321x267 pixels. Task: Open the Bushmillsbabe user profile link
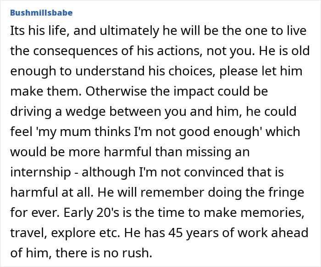pyautogui.click(x=41, y=12)
